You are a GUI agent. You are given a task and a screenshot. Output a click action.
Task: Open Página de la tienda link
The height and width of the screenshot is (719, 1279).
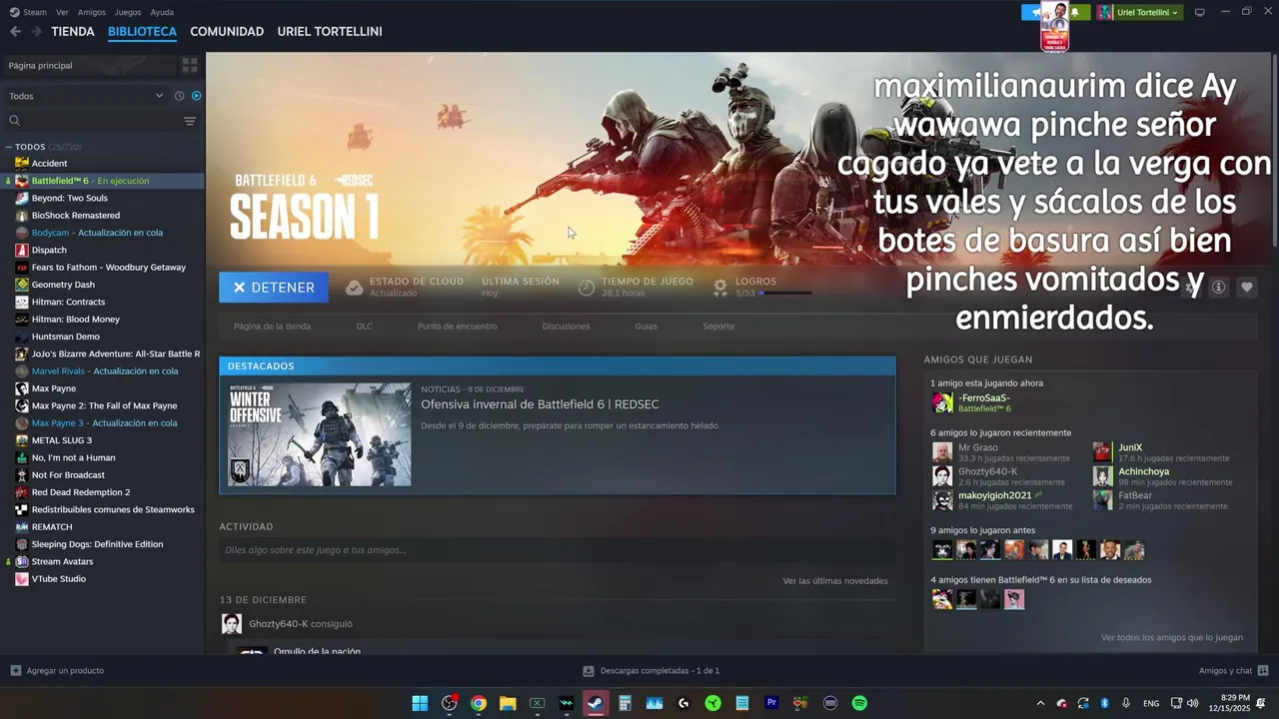tap(272, 327)
